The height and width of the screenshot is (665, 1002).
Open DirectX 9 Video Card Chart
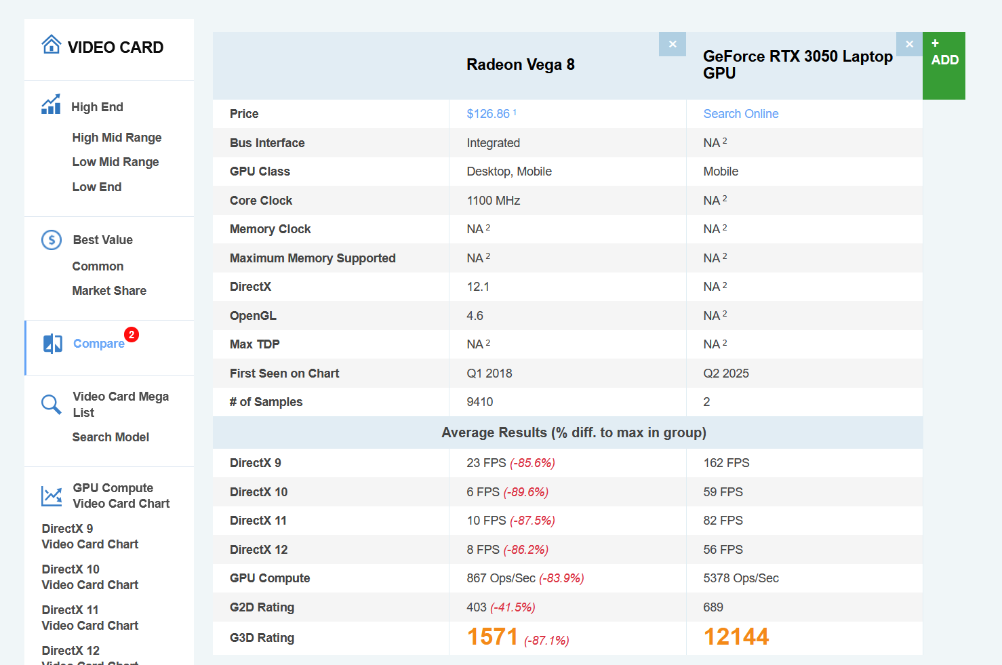point(90,536)
